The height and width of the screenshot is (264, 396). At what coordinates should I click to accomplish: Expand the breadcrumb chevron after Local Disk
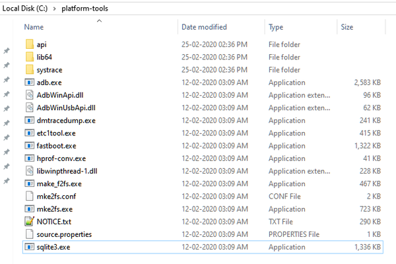pyautogui.click(x=55, y=9)
